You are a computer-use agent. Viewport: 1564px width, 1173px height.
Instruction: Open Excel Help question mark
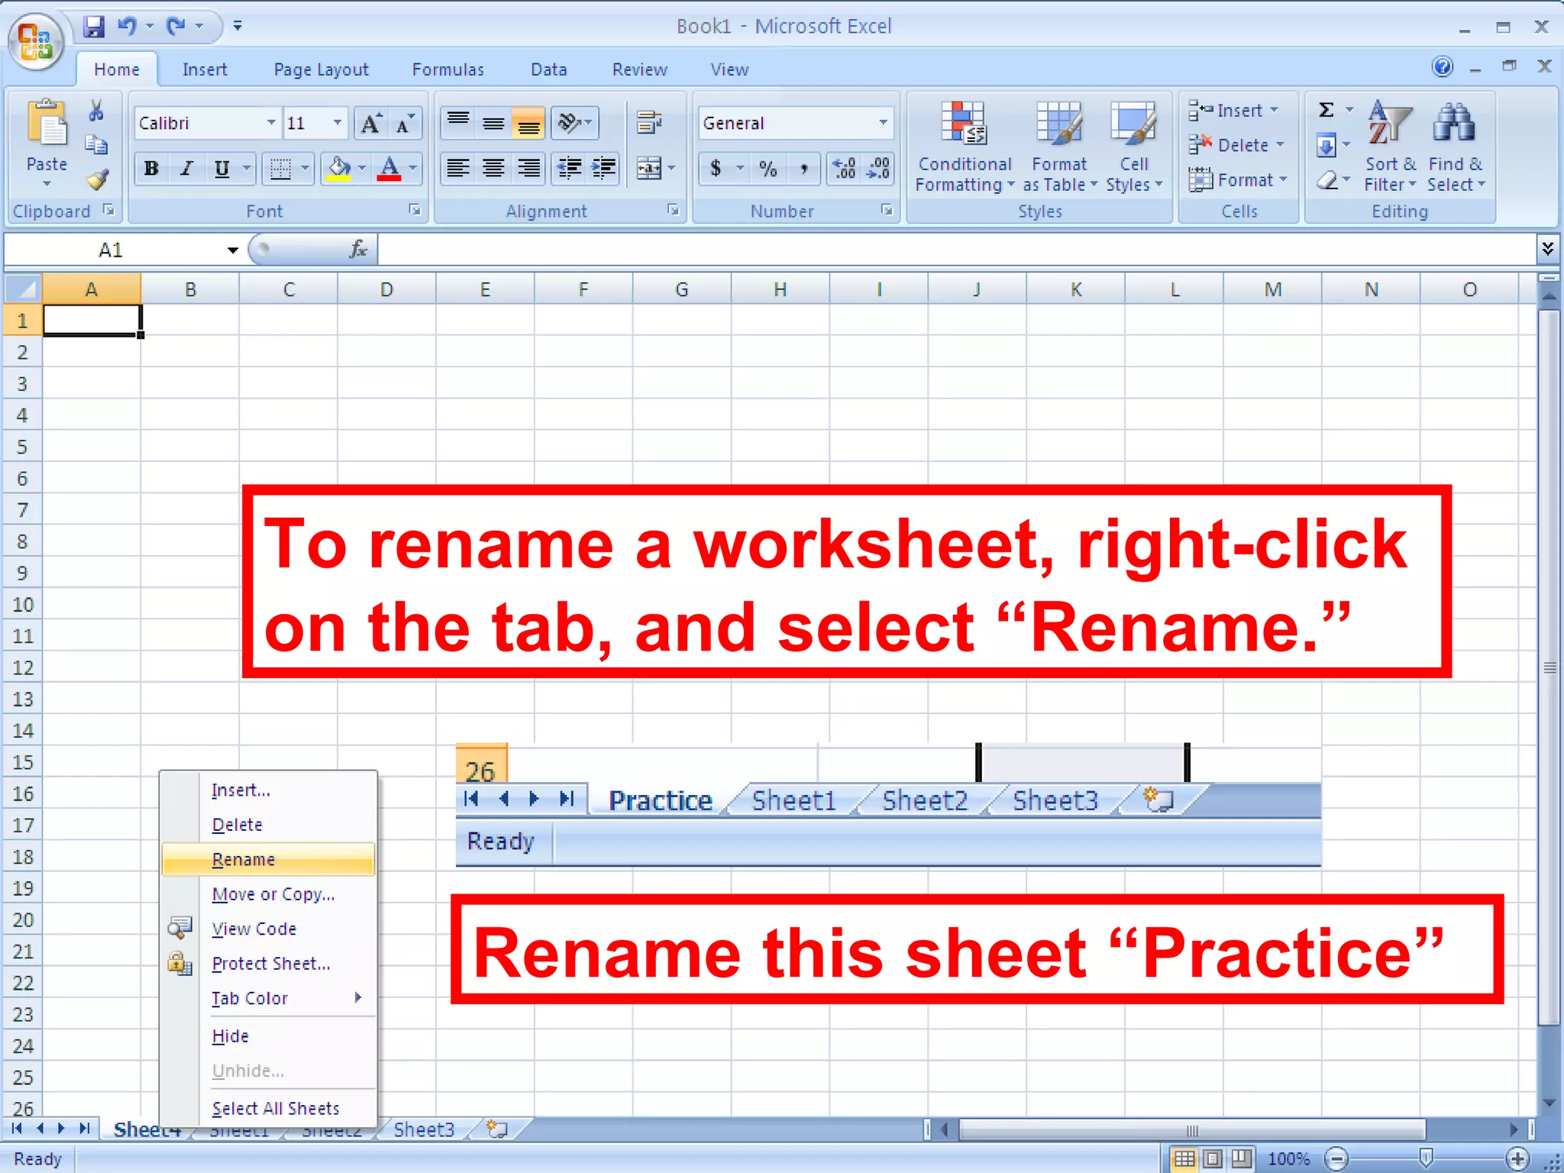click(1442, 66)
